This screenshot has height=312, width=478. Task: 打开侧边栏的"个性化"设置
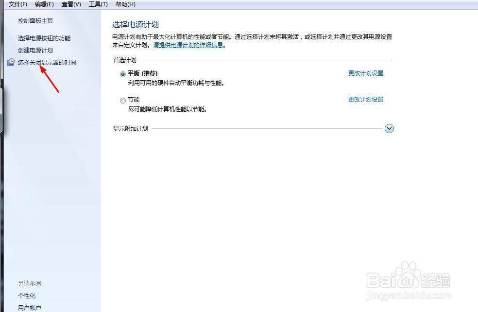(x=26, y=295)
